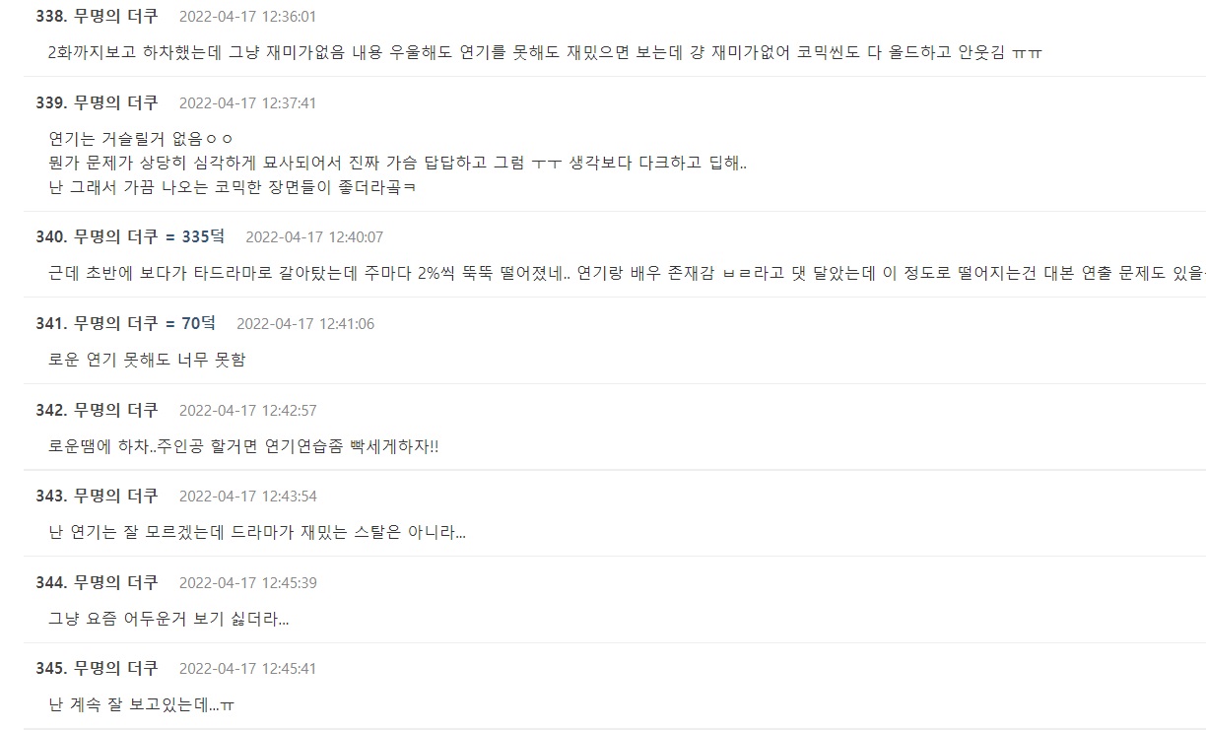Click the 12:37:41 timestamp

point(247,103)
